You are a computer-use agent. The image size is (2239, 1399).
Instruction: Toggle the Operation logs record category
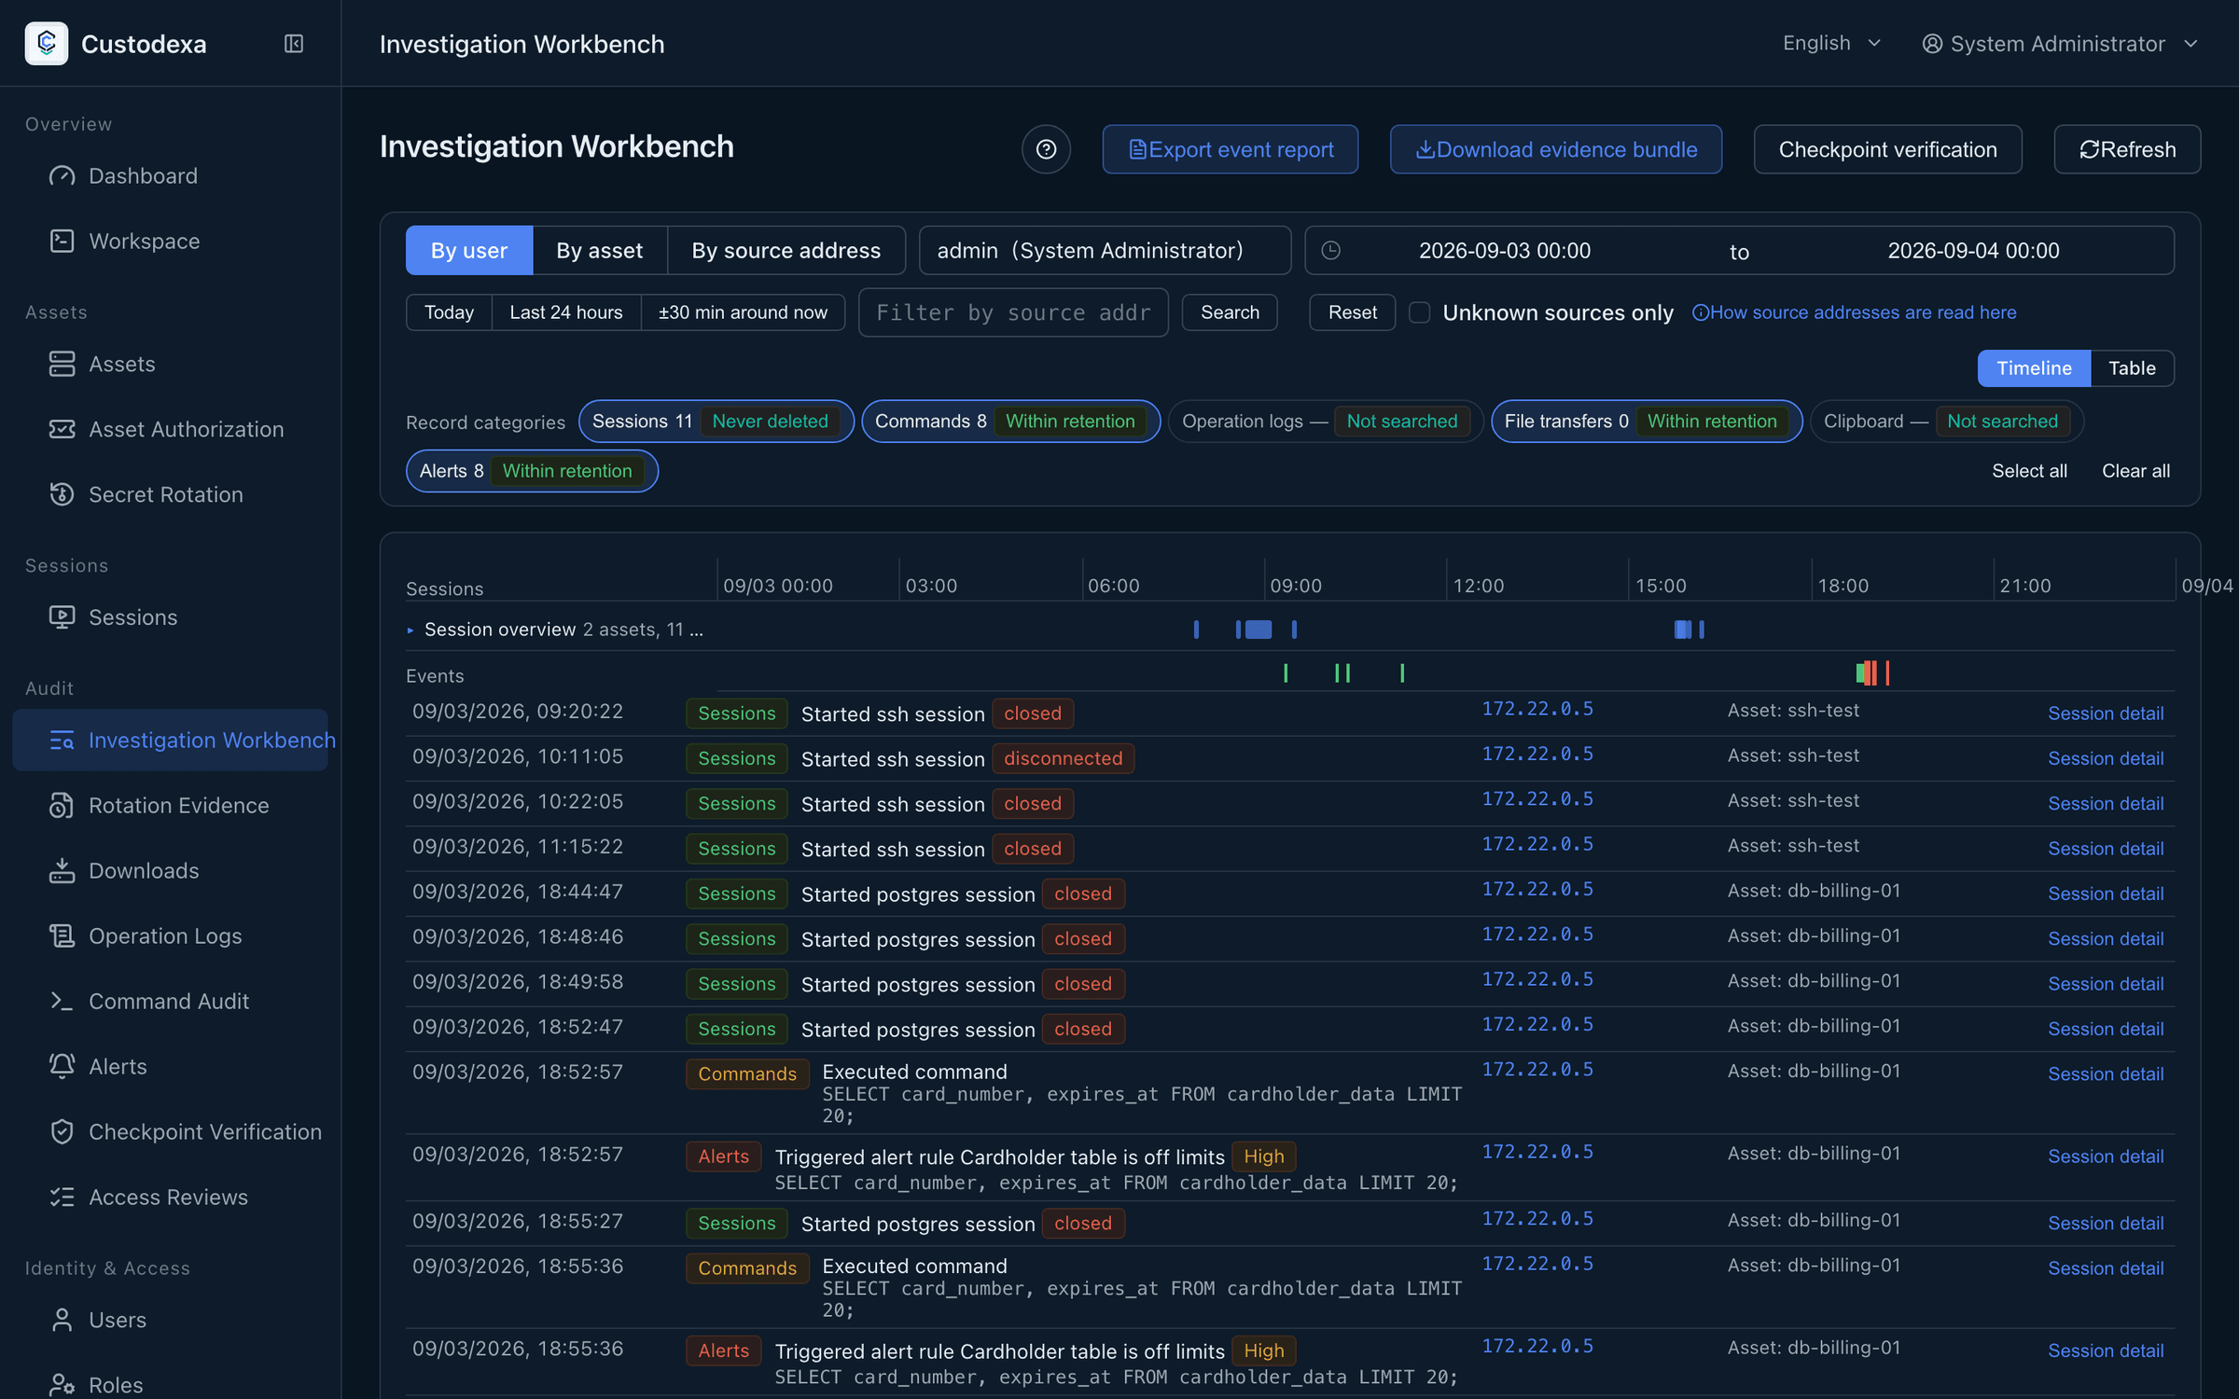(x=1325, y=422)
